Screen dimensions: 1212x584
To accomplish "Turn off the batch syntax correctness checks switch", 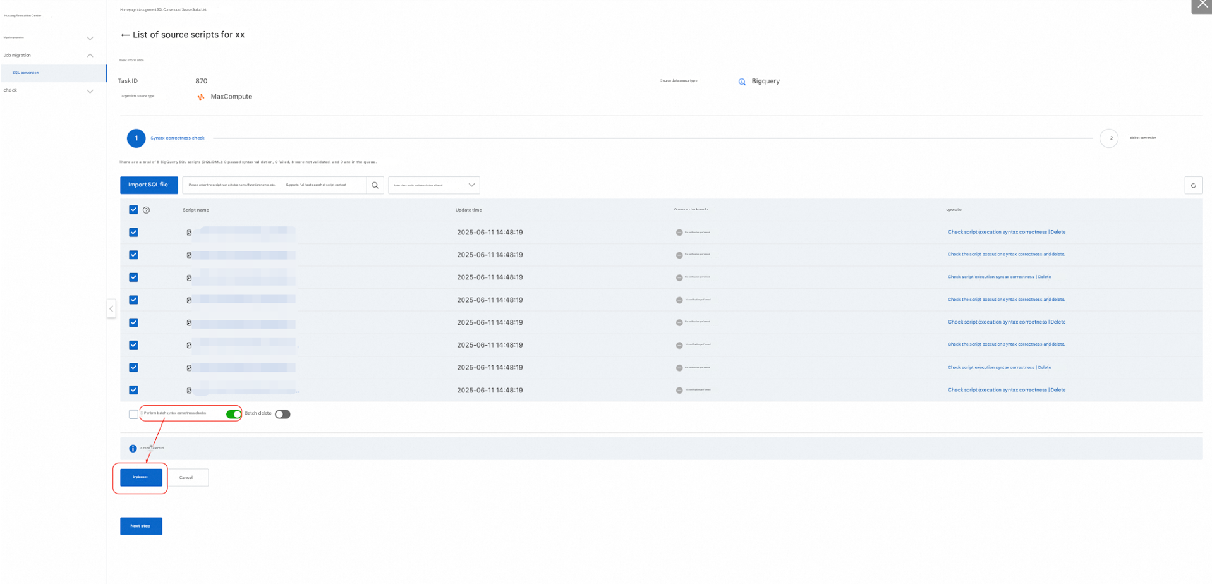I will pyautogui.click(x=233, y=415).
